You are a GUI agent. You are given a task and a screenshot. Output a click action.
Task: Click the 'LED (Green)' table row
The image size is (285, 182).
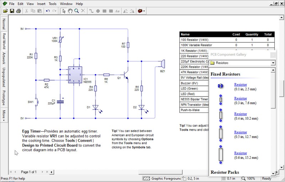[194, 89]
